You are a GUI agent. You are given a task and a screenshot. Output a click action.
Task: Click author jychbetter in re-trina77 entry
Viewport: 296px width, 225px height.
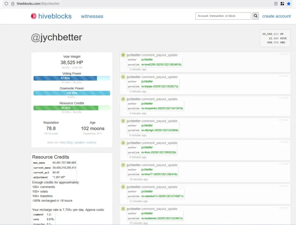tap(147, 169)
